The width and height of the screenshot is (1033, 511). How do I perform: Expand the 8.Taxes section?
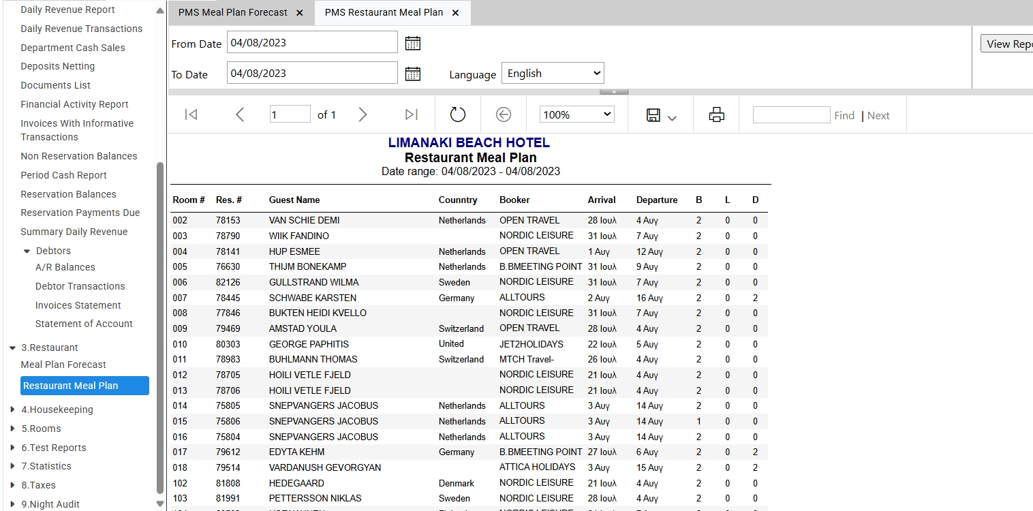13,485
